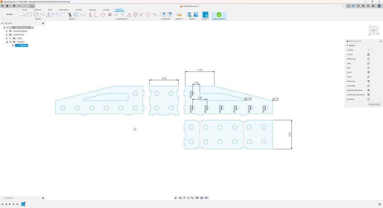
Task: Apply the Symmetry constraint
Action: 148,15
